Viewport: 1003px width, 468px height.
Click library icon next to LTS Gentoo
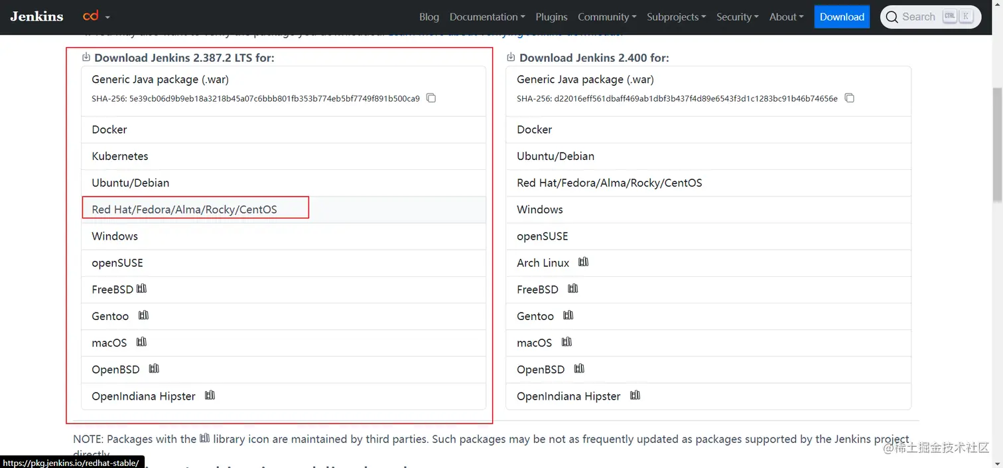(144, 315)
